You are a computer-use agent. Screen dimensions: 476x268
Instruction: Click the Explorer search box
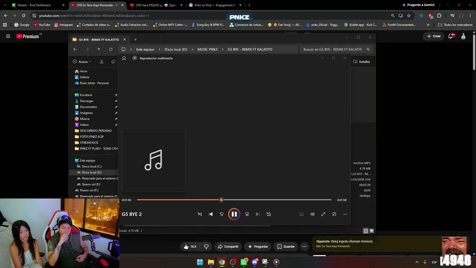[336, 49]
